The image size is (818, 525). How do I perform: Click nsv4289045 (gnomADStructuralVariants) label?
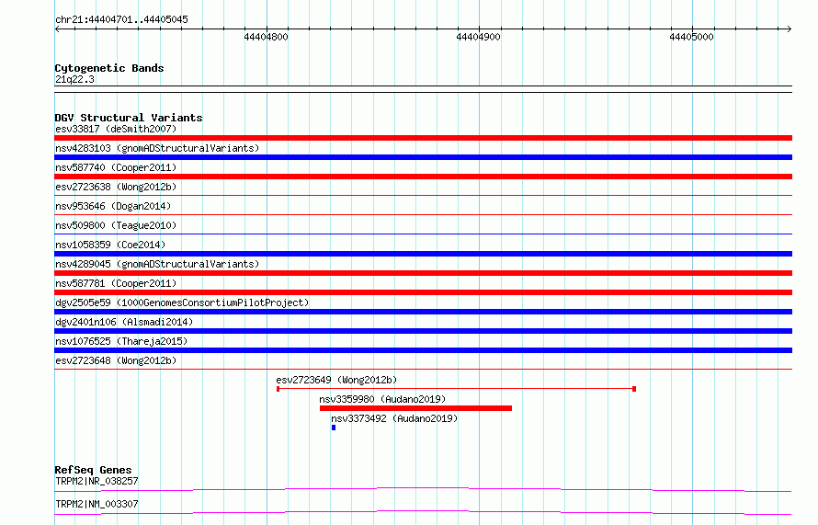pos(157,264)
